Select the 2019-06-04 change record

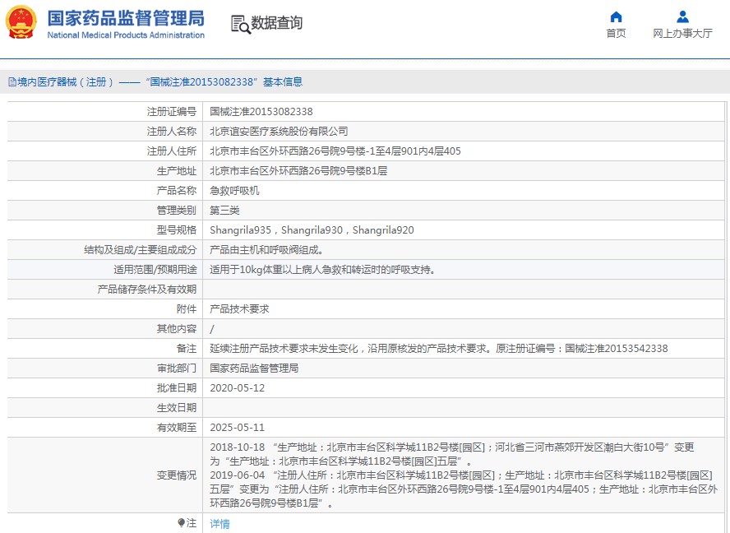point(464,489)
